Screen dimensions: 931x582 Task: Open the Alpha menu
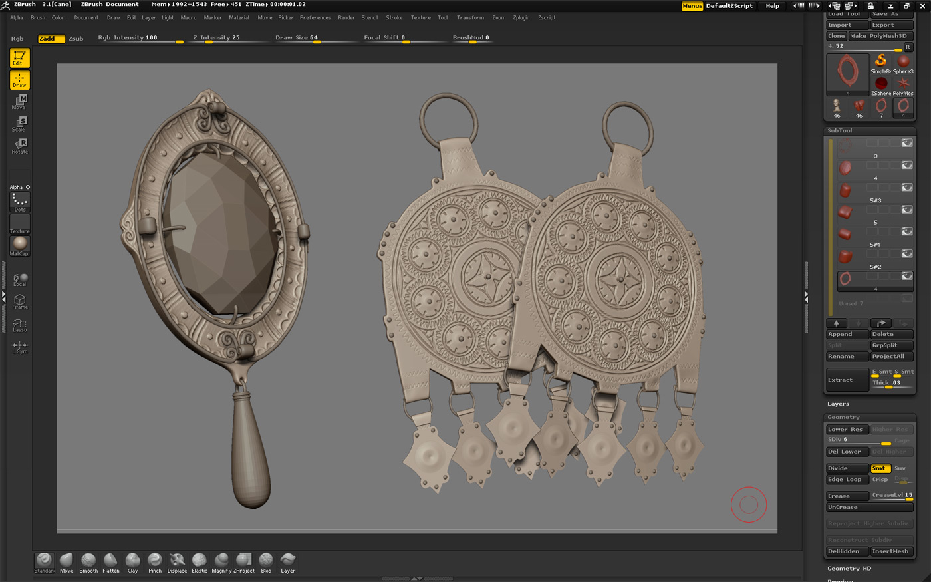pos(17,18)
